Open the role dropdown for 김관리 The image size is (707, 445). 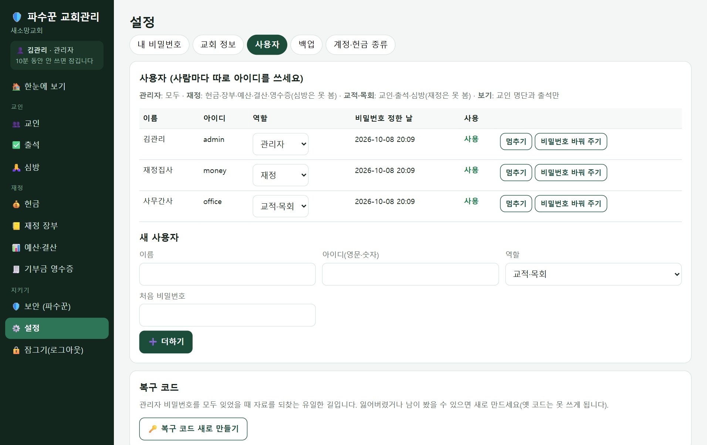point(280,144)
